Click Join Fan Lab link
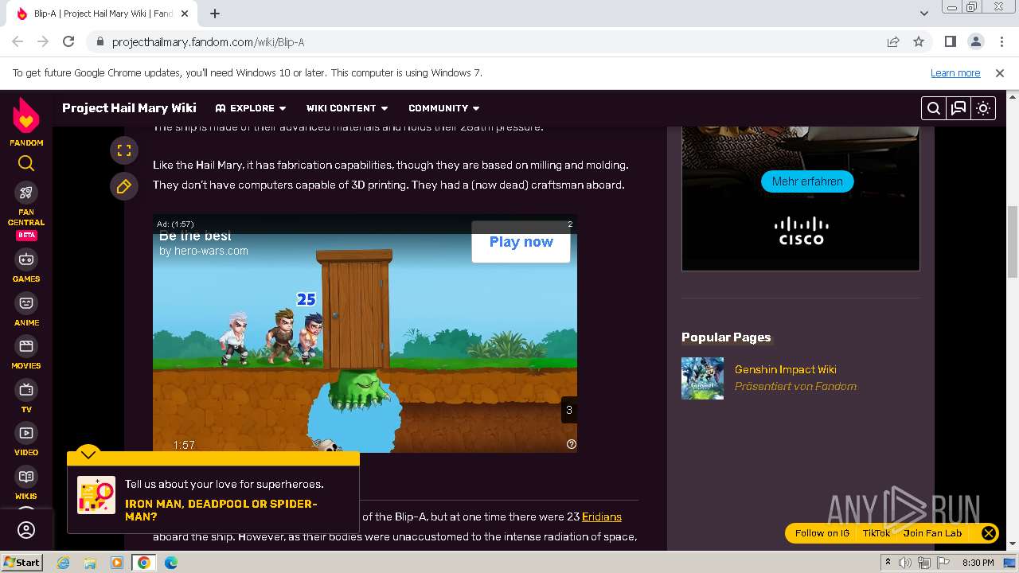This screenshot has height=573, width=1019. point(932,533)
